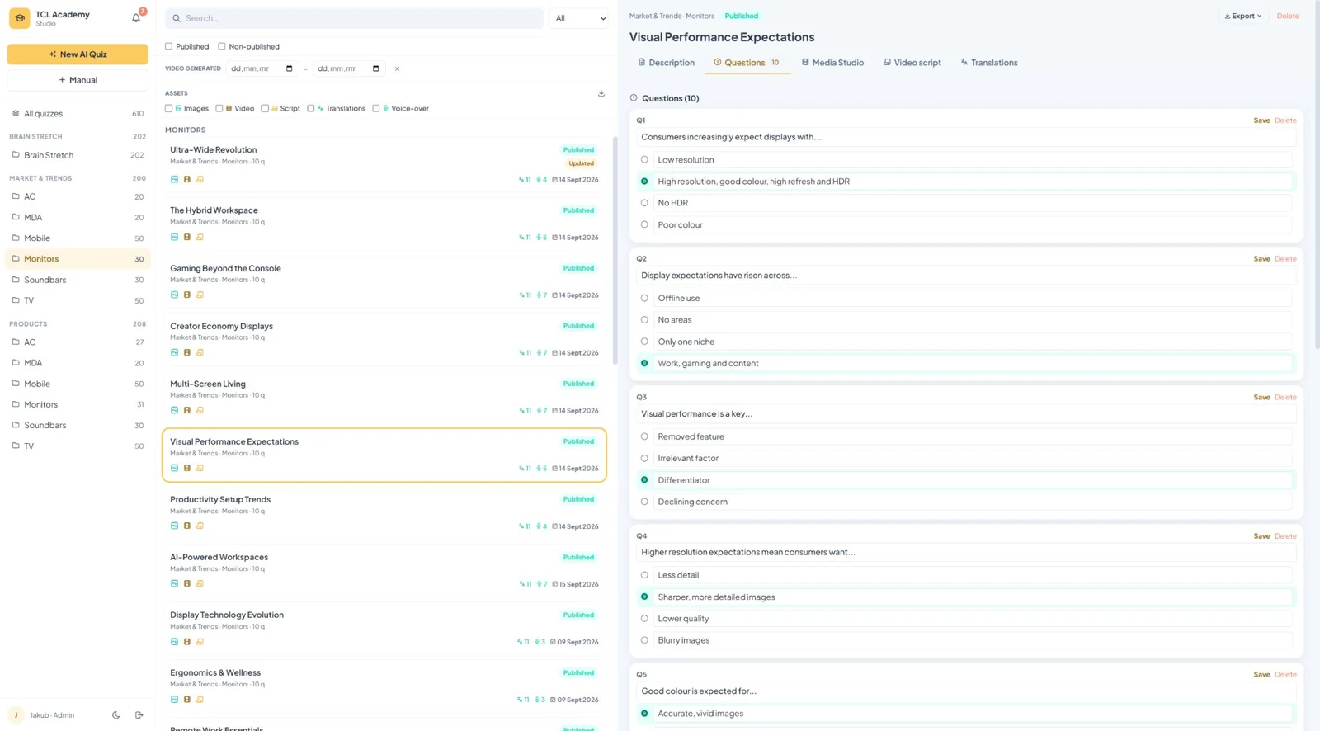Viewport: 1320px width, 731px height.
Task: Enable the Published filter checkbox
Action: click(x=169, y=46)
